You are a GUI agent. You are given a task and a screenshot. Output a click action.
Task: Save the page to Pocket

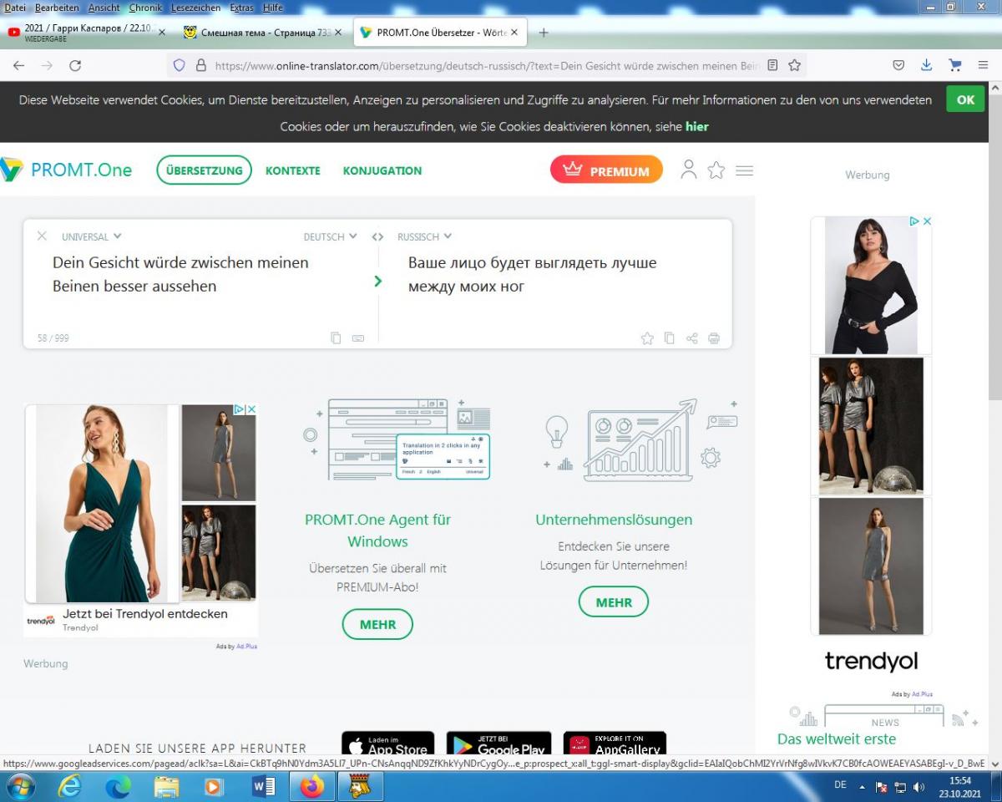[x=898, y=65]
